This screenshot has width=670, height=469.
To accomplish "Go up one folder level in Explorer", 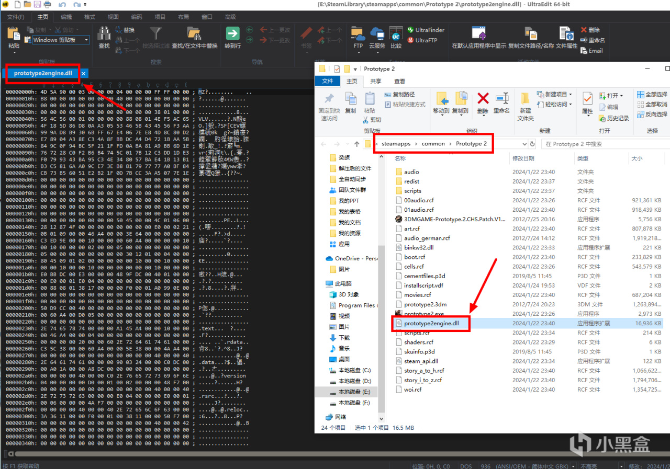I will (x=356, y=144).
